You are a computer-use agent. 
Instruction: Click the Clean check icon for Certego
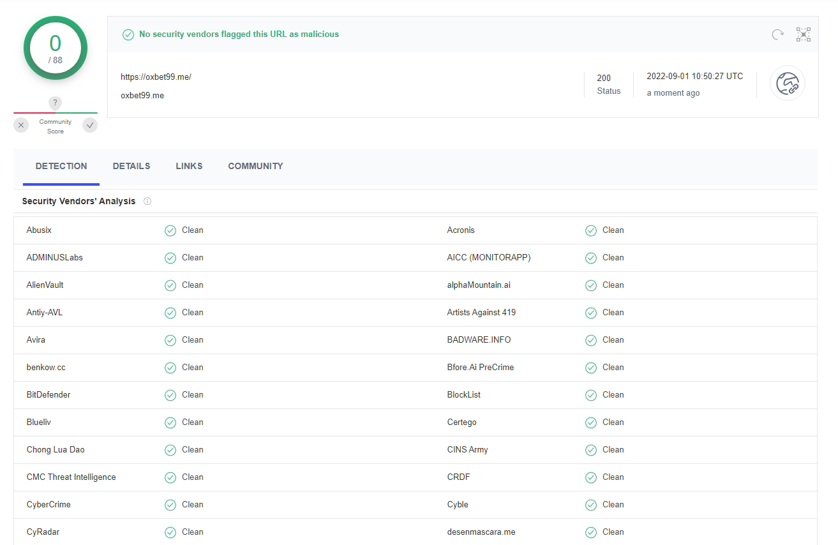coord(591,422)
